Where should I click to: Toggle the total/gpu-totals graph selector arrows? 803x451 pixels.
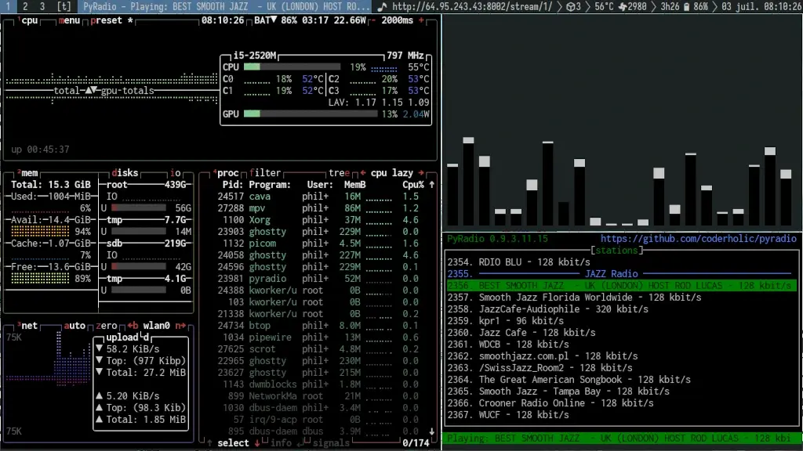(92, 91)
